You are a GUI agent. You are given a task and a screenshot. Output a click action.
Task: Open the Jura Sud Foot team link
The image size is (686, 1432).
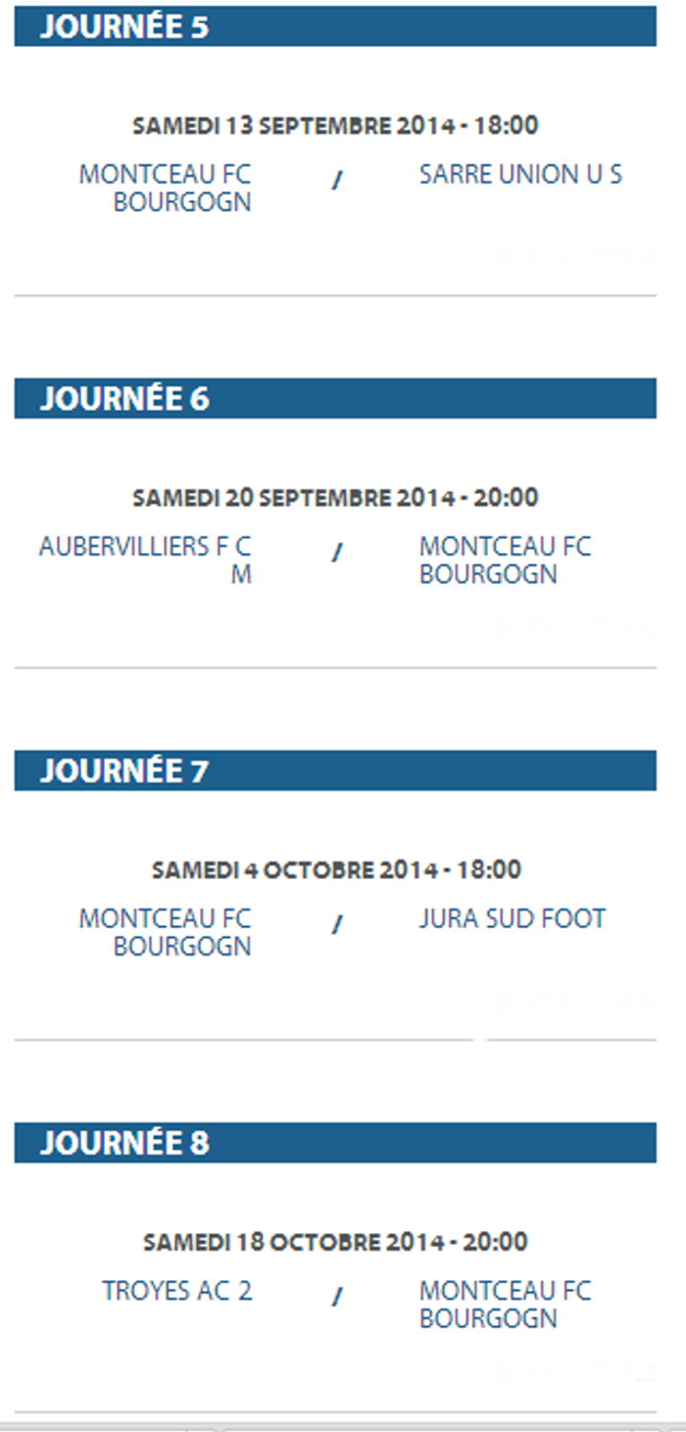(x=513, y=919)
